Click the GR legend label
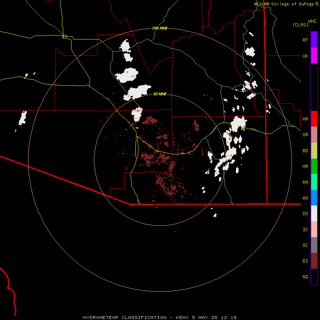This screenshot has height=320, width=320. tap(305, 135)
